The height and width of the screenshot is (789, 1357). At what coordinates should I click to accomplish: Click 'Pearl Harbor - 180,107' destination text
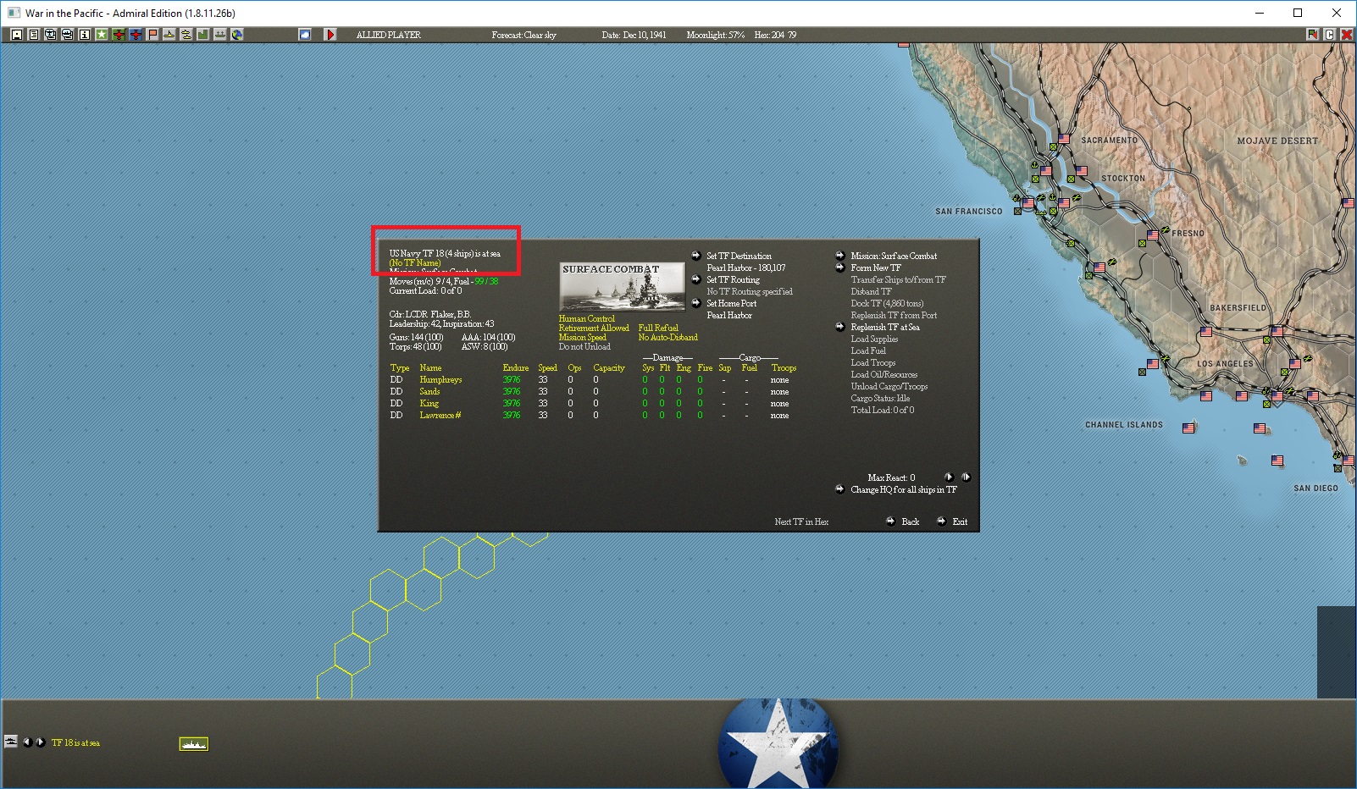(746, 268)
